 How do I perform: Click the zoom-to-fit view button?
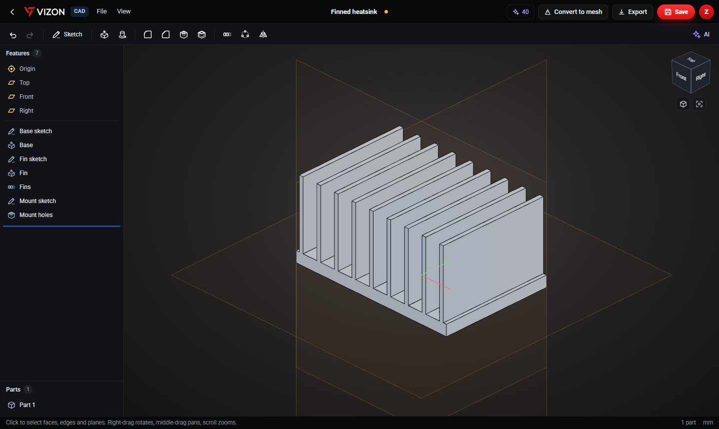(699, 104)
